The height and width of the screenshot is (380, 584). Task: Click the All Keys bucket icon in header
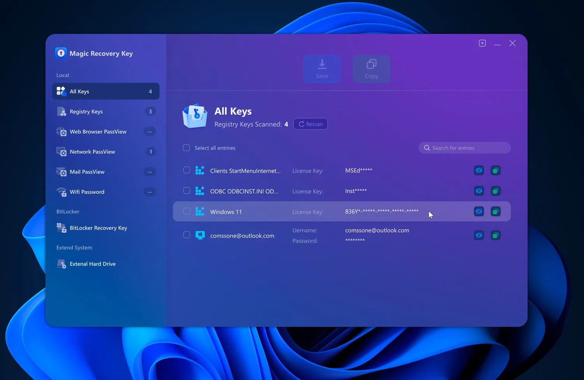[195, 116]
